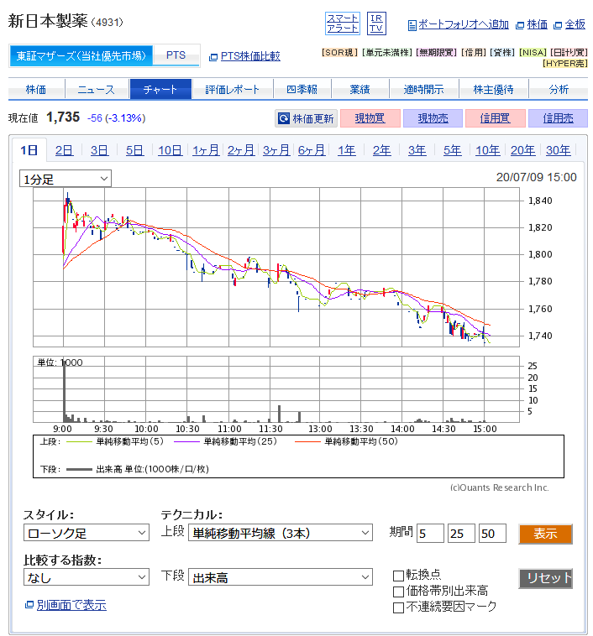Enable the 転換点 checkbox
This screenshot has height=636, width=593.
(x=399, y=575)
